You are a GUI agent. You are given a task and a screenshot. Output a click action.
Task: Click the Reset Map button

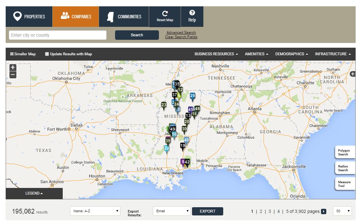(165, 17)
